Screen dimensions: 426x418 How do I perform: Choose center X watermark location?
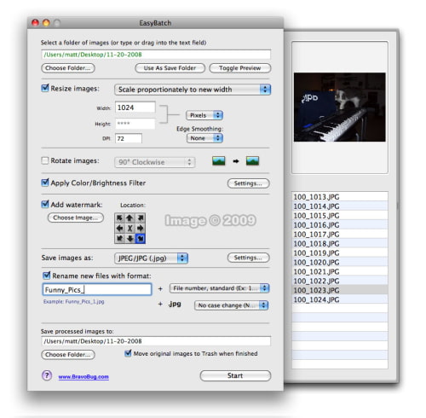130,229
